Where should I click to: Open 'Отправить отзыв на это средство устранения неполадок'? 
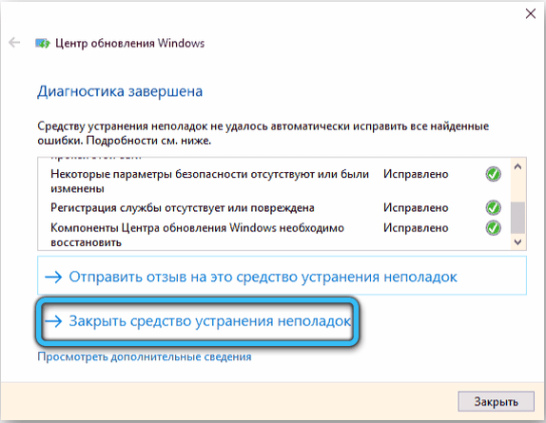click(x=282, y=277)
